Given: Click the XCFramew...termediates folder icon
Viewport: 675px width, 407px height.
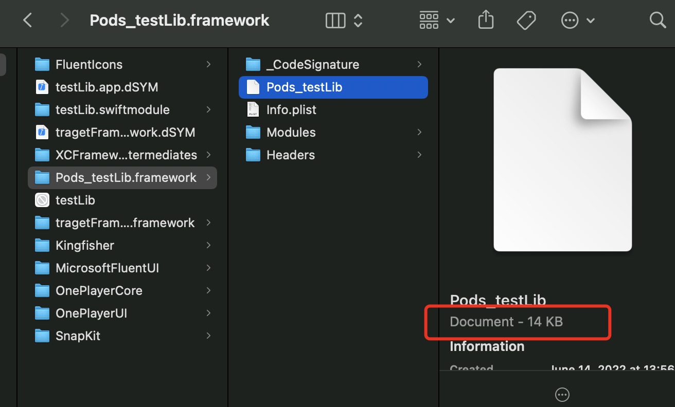Looking at the screenshot, I should click(x=42, y=155).
